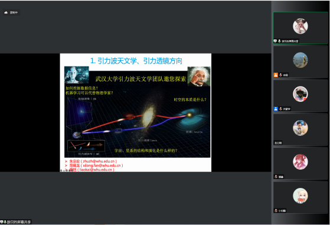Click the zhuzh@whu.edu.cn email on slide

pyautogui.click(x=99, y=161)
